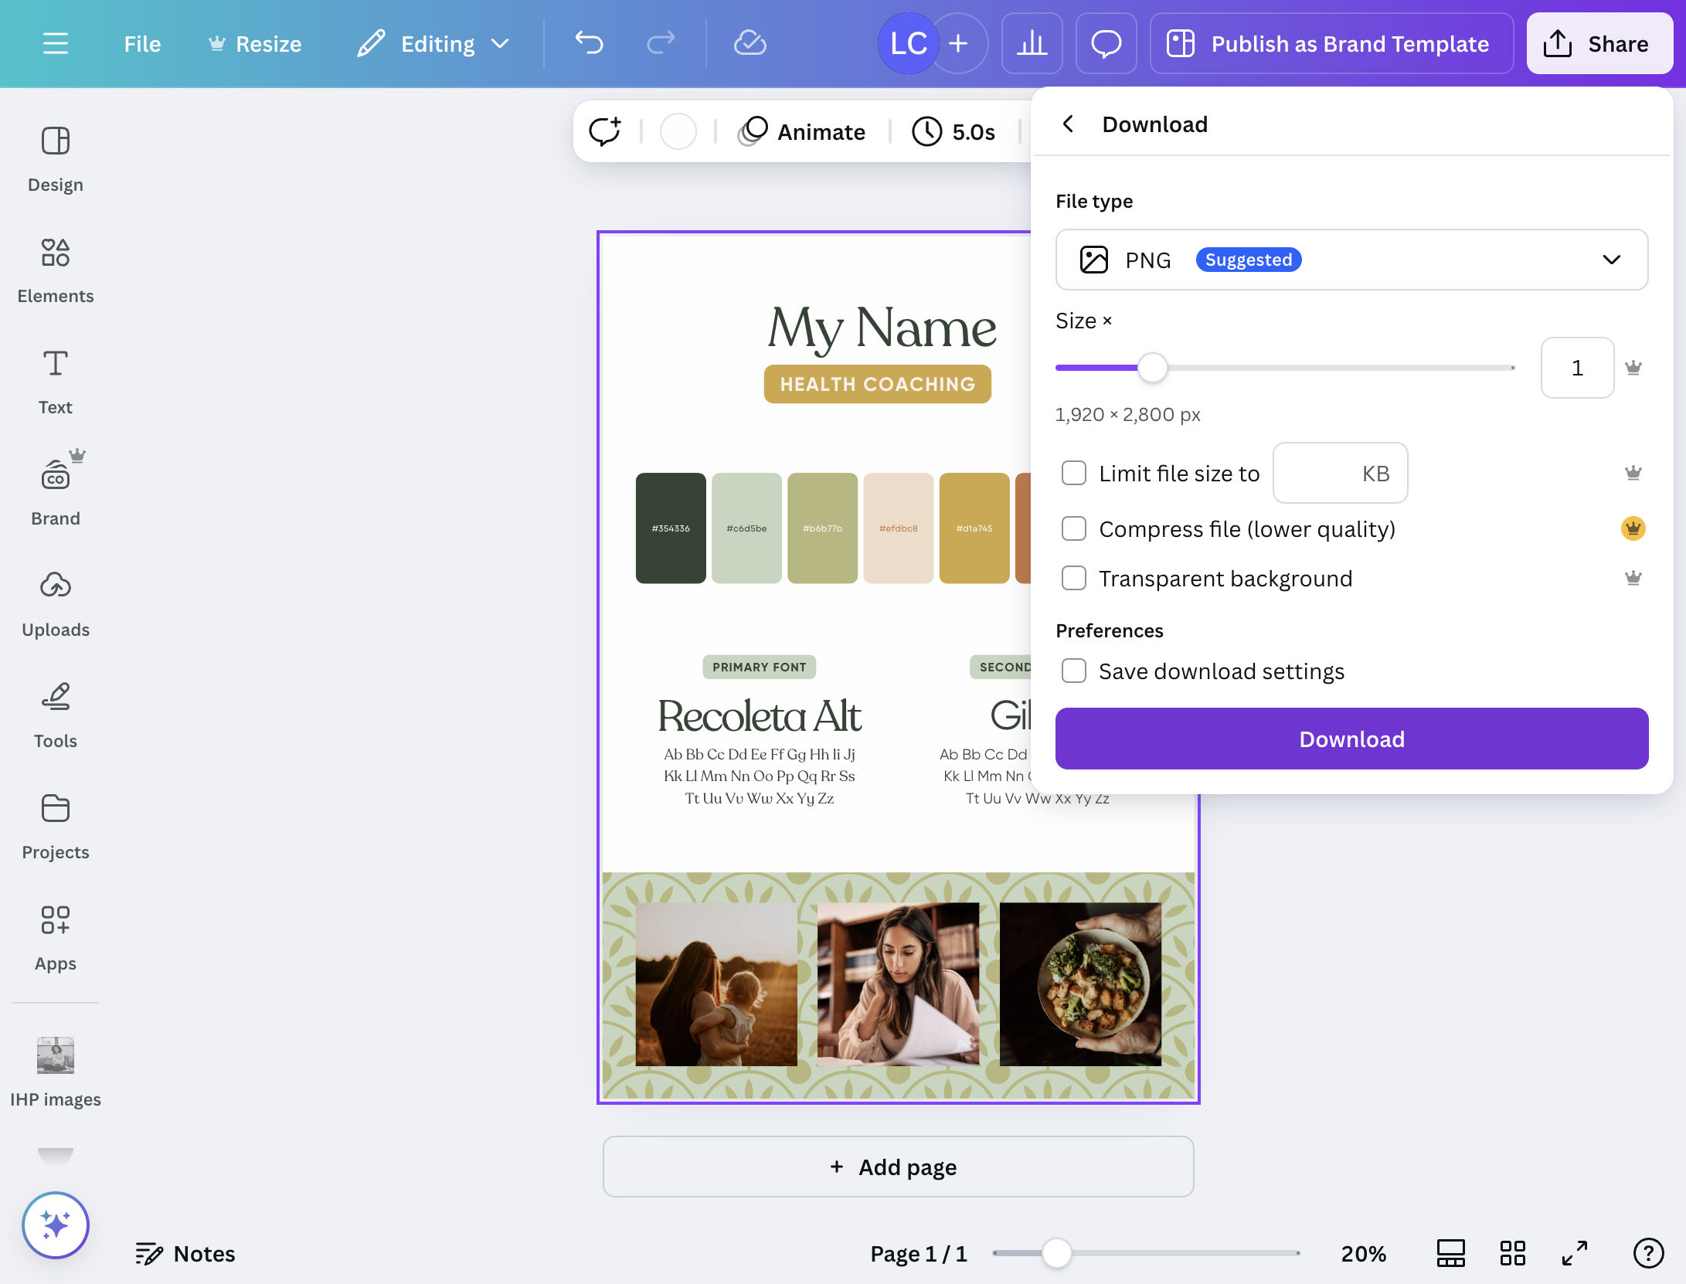This screenshot has height=1284, width=1686.
Task: Open the Apps panel
Action: [x=56, y=939]
